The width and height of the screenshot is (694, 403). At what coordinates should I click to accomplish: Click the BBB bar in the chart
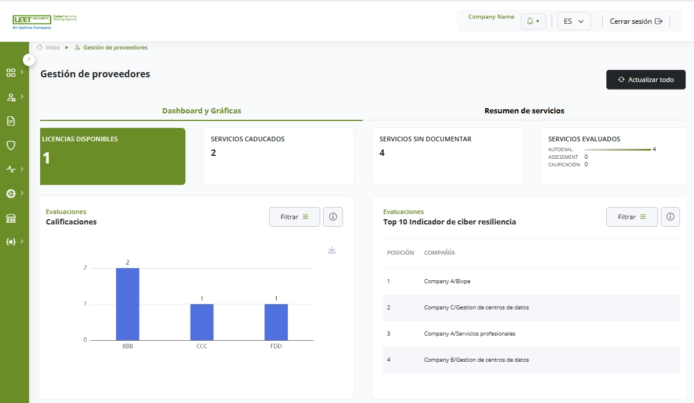[127, 304]
